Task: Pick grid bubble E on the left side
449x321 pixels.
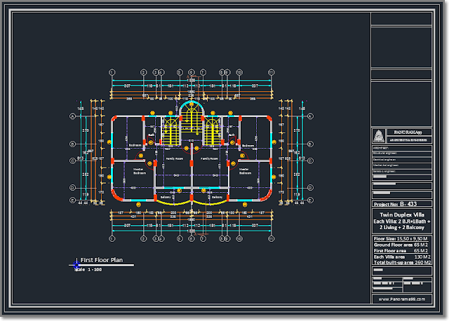Action: (x=72, y=200)
